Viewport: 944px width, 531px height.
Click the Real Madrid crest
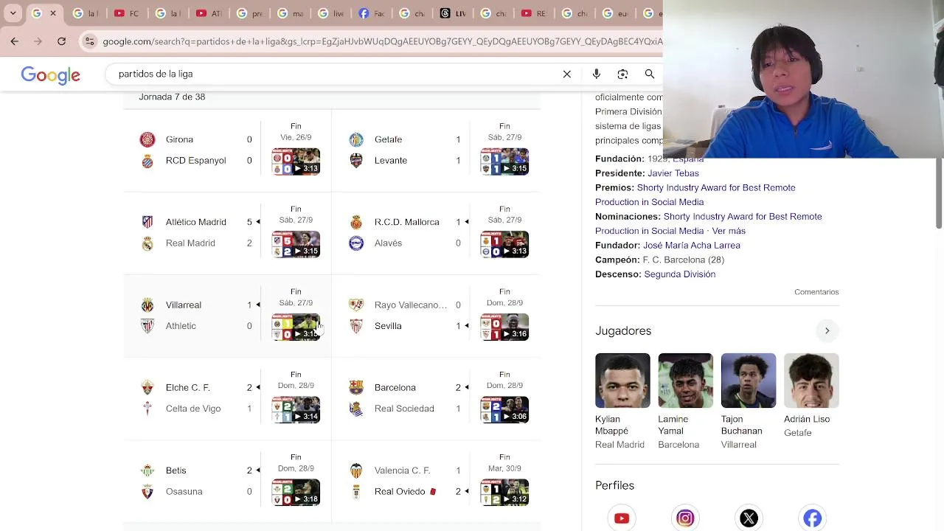pos(147,243)
